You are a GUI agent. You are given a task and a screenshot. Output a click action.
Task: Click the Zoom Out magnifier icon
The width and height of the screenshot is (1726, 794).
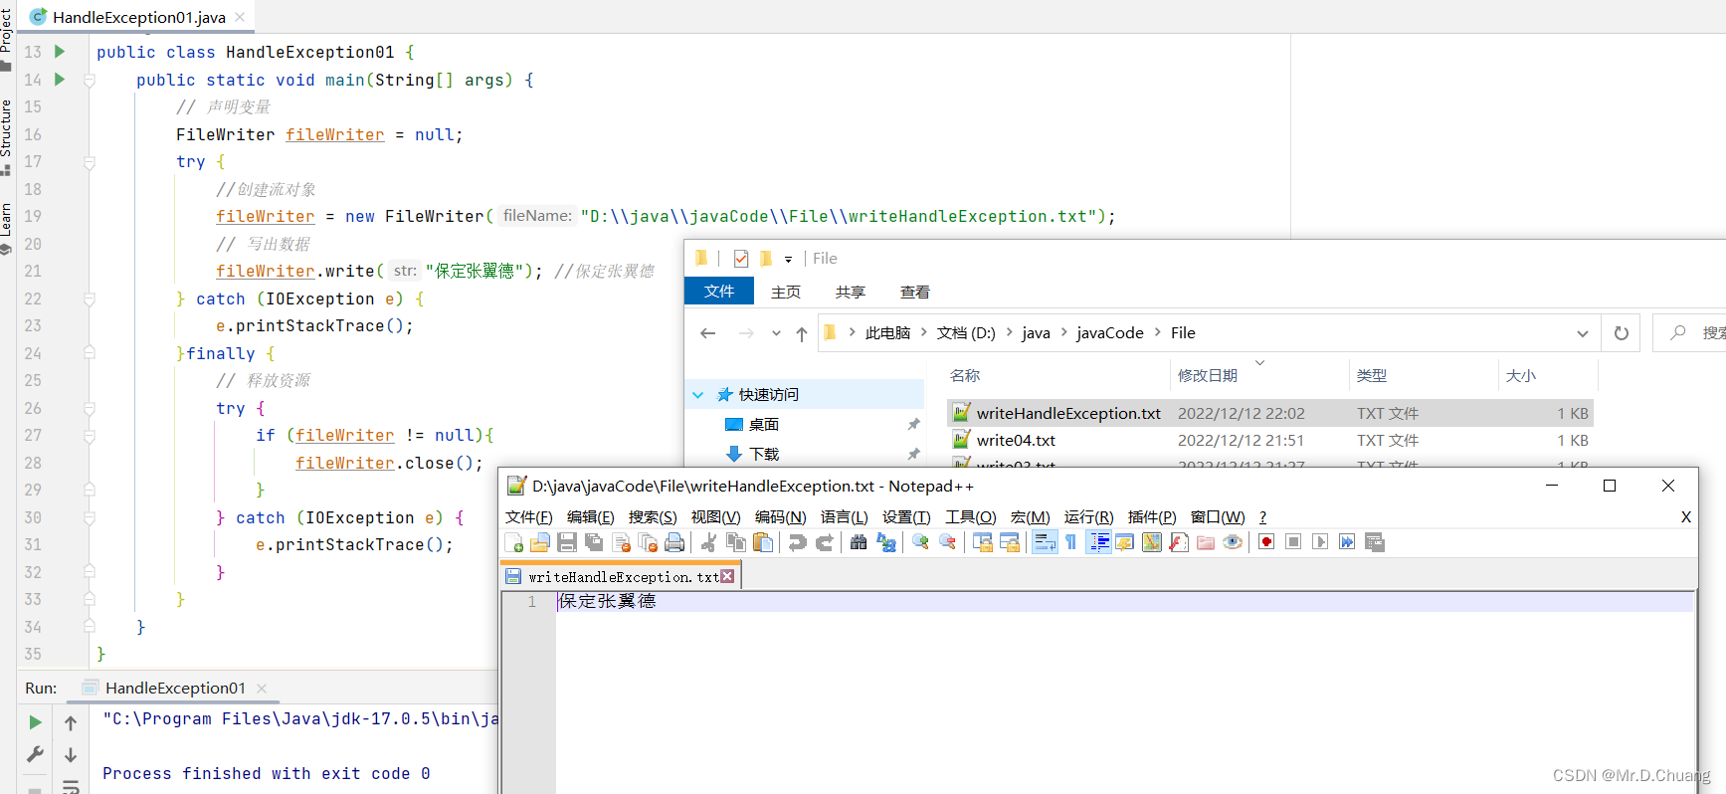point(947,542)
